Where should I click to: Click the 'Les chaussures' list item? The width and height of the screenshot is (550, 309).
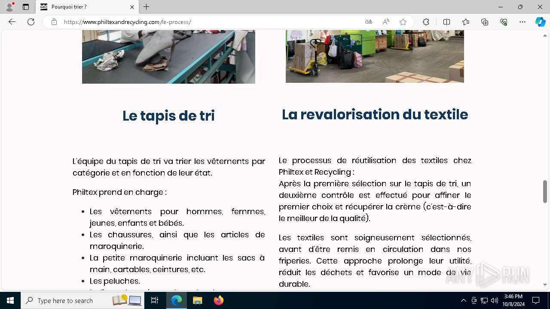coord(177,240)
